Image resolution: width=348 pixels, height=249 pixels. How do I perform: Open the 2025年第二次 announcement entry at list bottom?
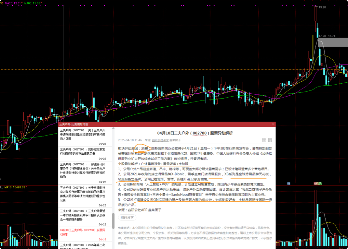click(85, 246)
